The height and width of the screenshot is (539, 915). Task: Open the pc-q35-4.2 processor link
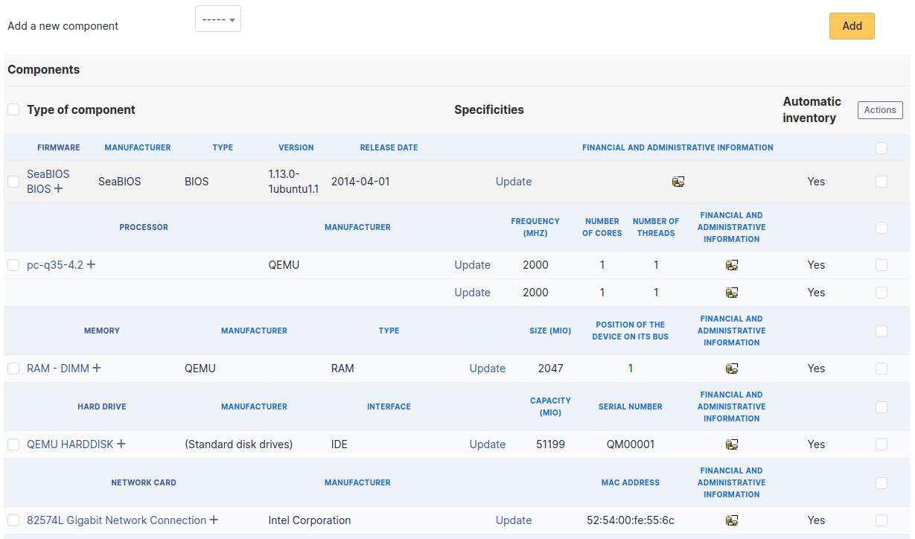[x=55, y=265]
